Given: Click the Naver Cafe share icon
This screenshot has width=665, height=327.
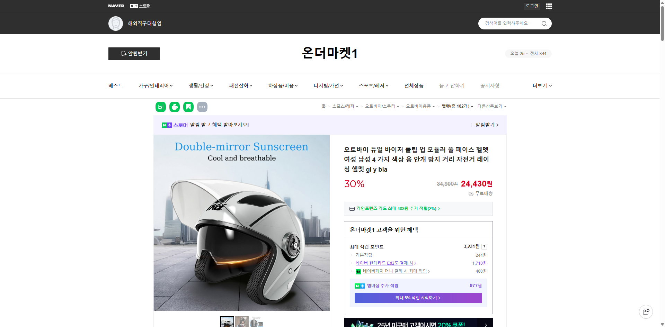Looking at the screenshot, I should (174, 107).
